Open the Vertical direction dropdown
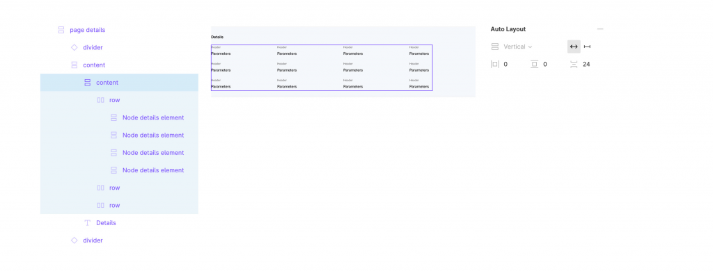 pos(517,47)
